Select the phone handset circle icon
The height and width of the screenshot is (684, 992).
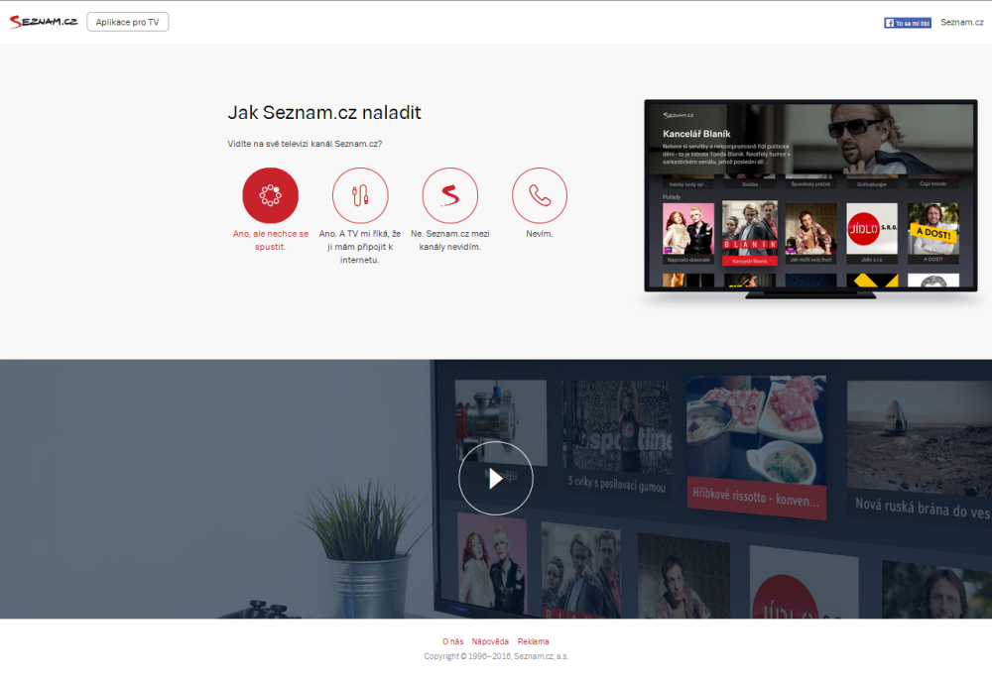pos(540,195)
